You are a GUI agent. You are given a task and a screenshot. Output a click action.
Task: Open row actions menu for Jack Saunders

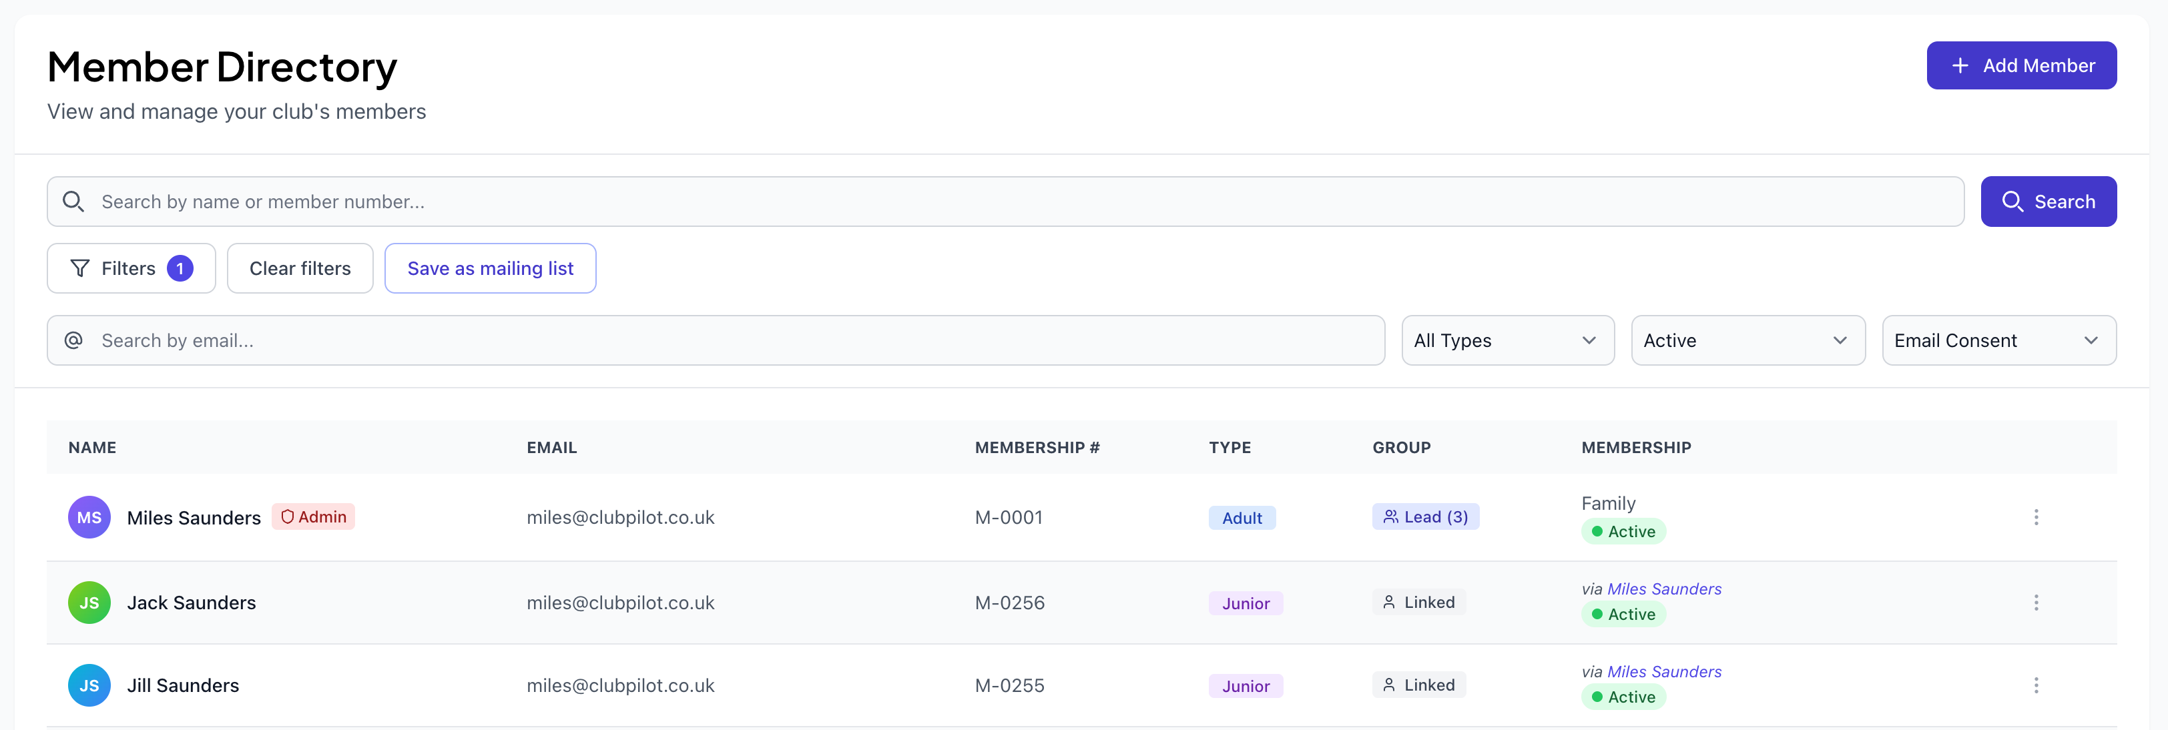(x=2035, y=603)
